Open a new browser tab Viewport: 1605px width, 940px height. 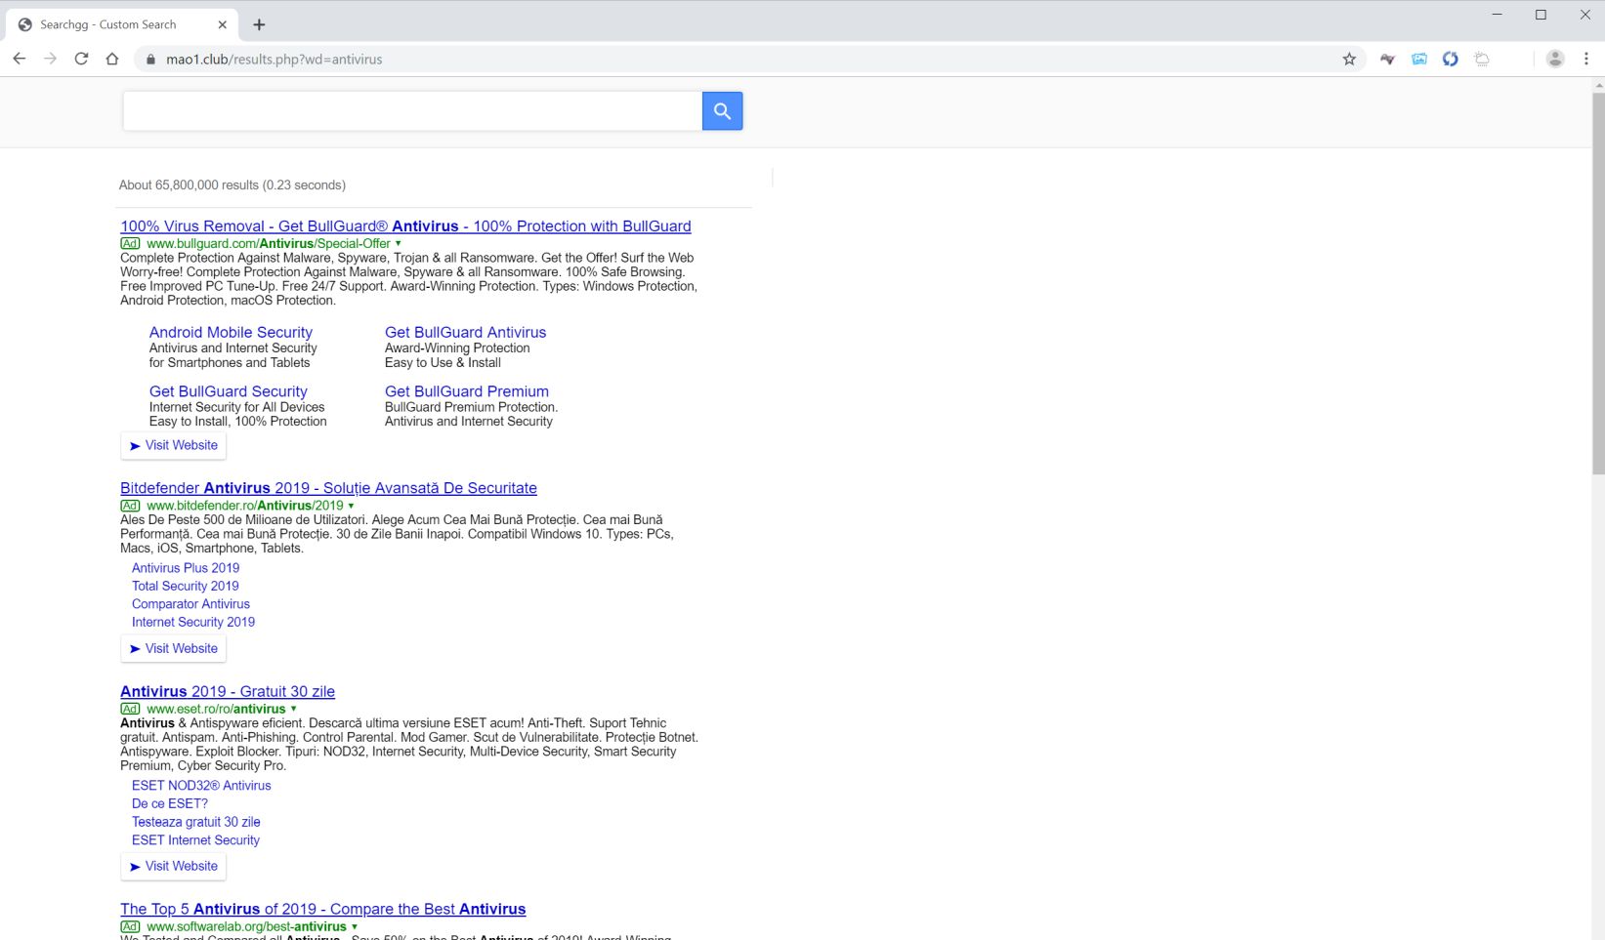tap(259, 24)
